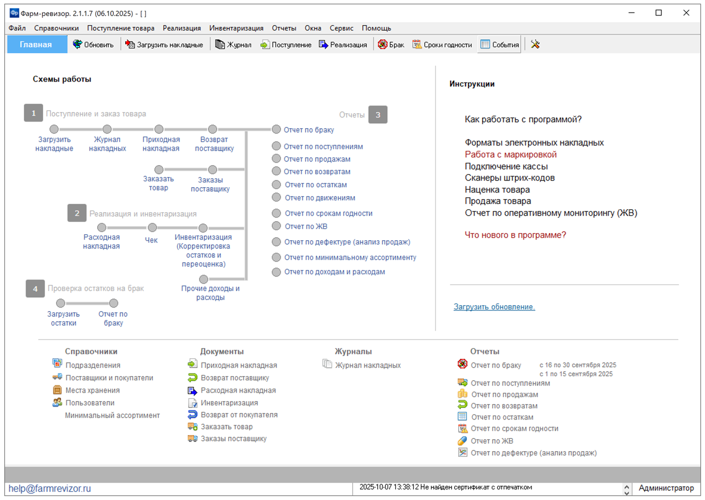Switch to the Главная tab

point(36,45)
